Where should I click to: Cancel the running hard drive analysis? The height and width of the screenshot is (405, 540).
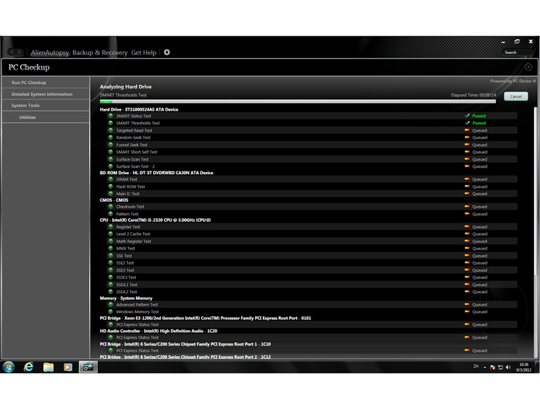point(516,97)
